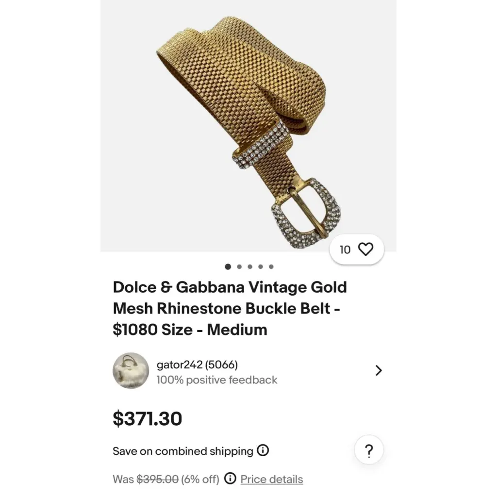Add the belt to watchlist via heart icon
The height and width of the screenshot is (497, 497).
pyautogui.click(x=365, y=249)
